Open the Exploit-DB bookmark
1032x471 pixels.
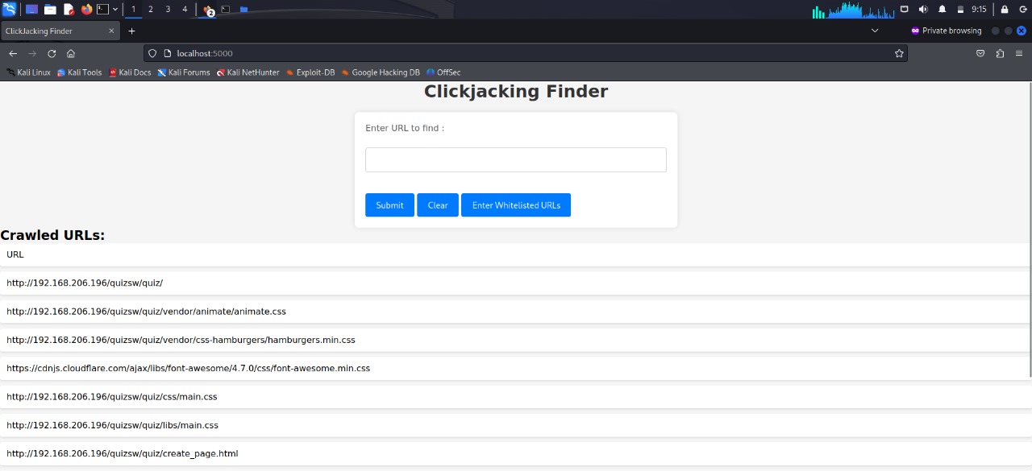[x=310, y=72]
